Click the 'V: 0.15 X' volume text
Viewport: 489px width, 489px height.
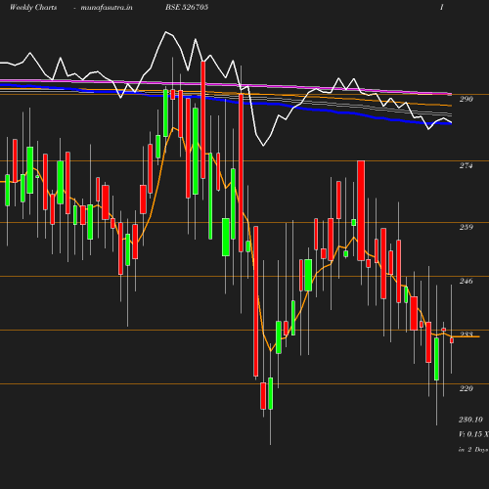473,434
